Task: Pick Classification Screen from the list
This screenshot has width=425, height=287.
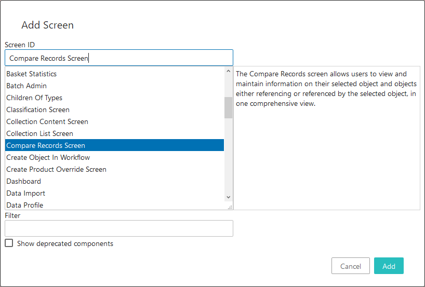Action: pyautogui.click(x=114, y=110)
